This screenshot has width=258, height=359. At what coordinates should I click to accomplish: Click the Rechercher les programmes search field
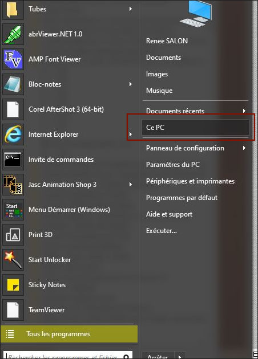[x=68, y=356]
